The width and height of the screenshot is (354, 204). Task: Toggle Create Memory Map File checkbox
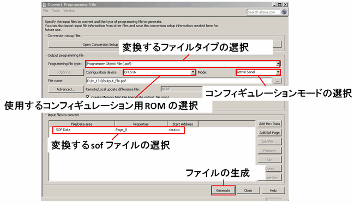point(88,97)
